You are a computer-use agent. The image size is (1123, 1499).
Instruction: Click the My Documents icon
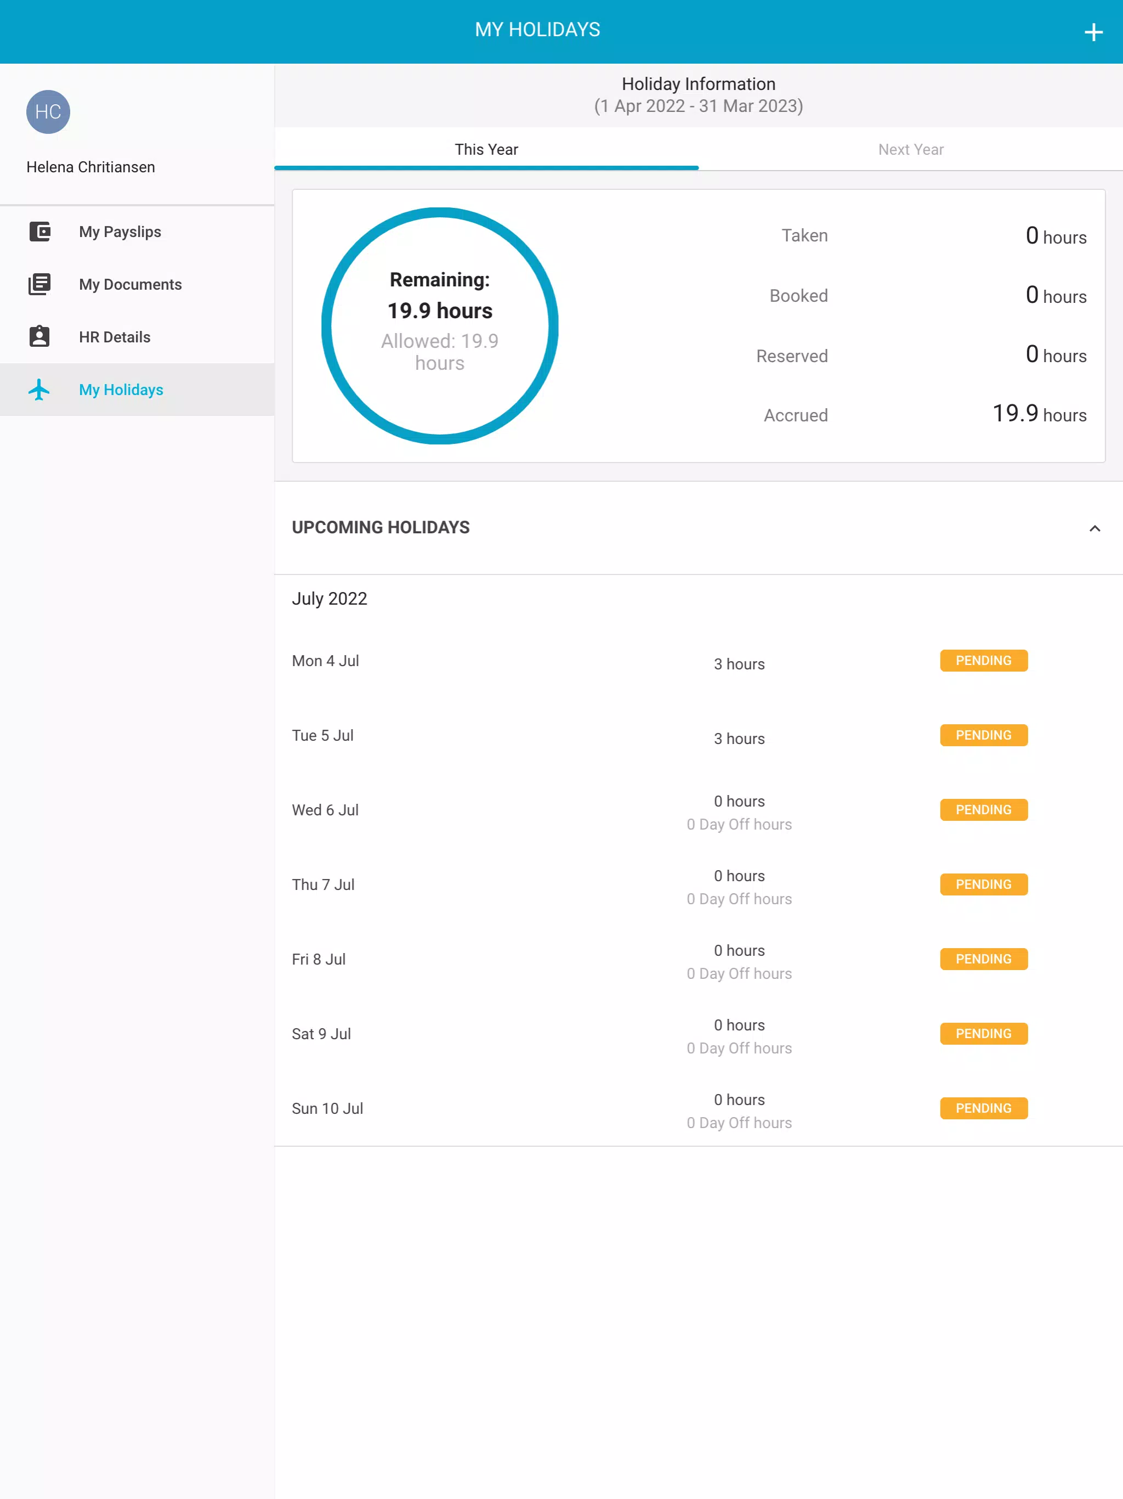click(40, 285)
